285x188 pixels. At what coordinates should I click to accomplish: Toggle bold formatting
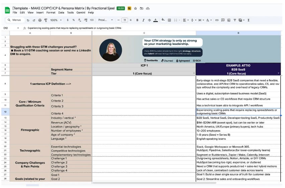point(137,20)
